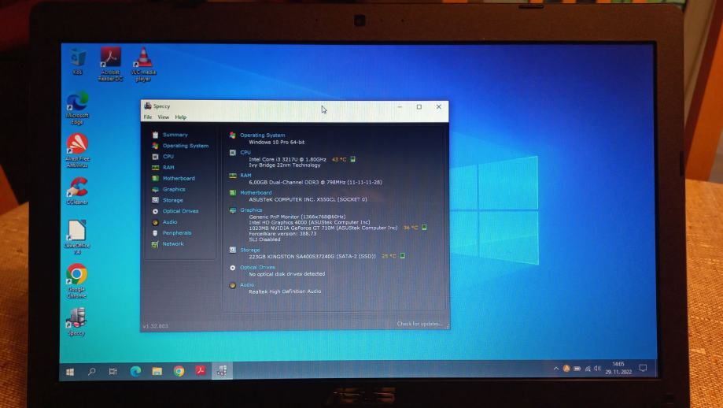
Task: Open Microsoft Edge desktop shortcut
Action: (x=77, y=108)
